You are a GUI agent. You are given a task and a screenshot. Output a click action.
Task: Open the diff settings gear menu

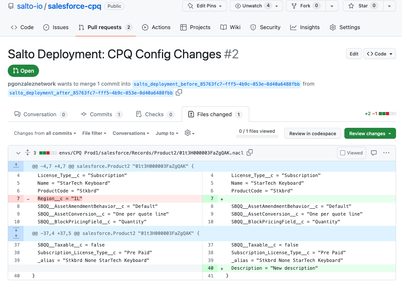tap(189, 133)
